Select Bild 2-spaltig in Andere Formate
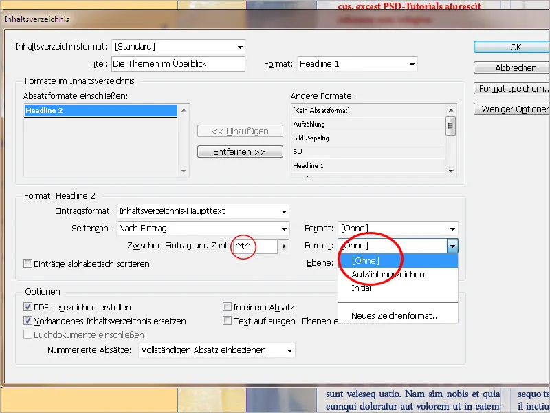Viewport: 550px width, 413px height. 368,138
